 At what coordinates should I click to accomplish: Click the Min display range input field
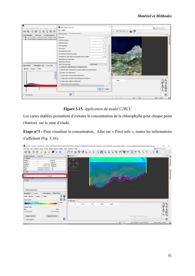tap(28, 211)
